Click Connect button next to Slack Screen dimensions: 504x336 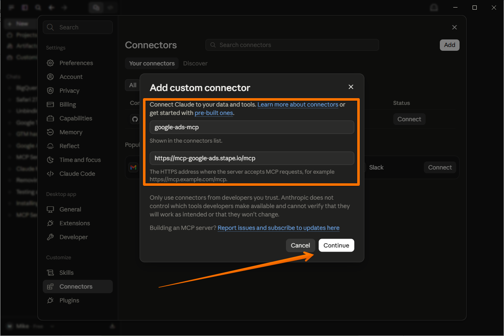[440, 167]
